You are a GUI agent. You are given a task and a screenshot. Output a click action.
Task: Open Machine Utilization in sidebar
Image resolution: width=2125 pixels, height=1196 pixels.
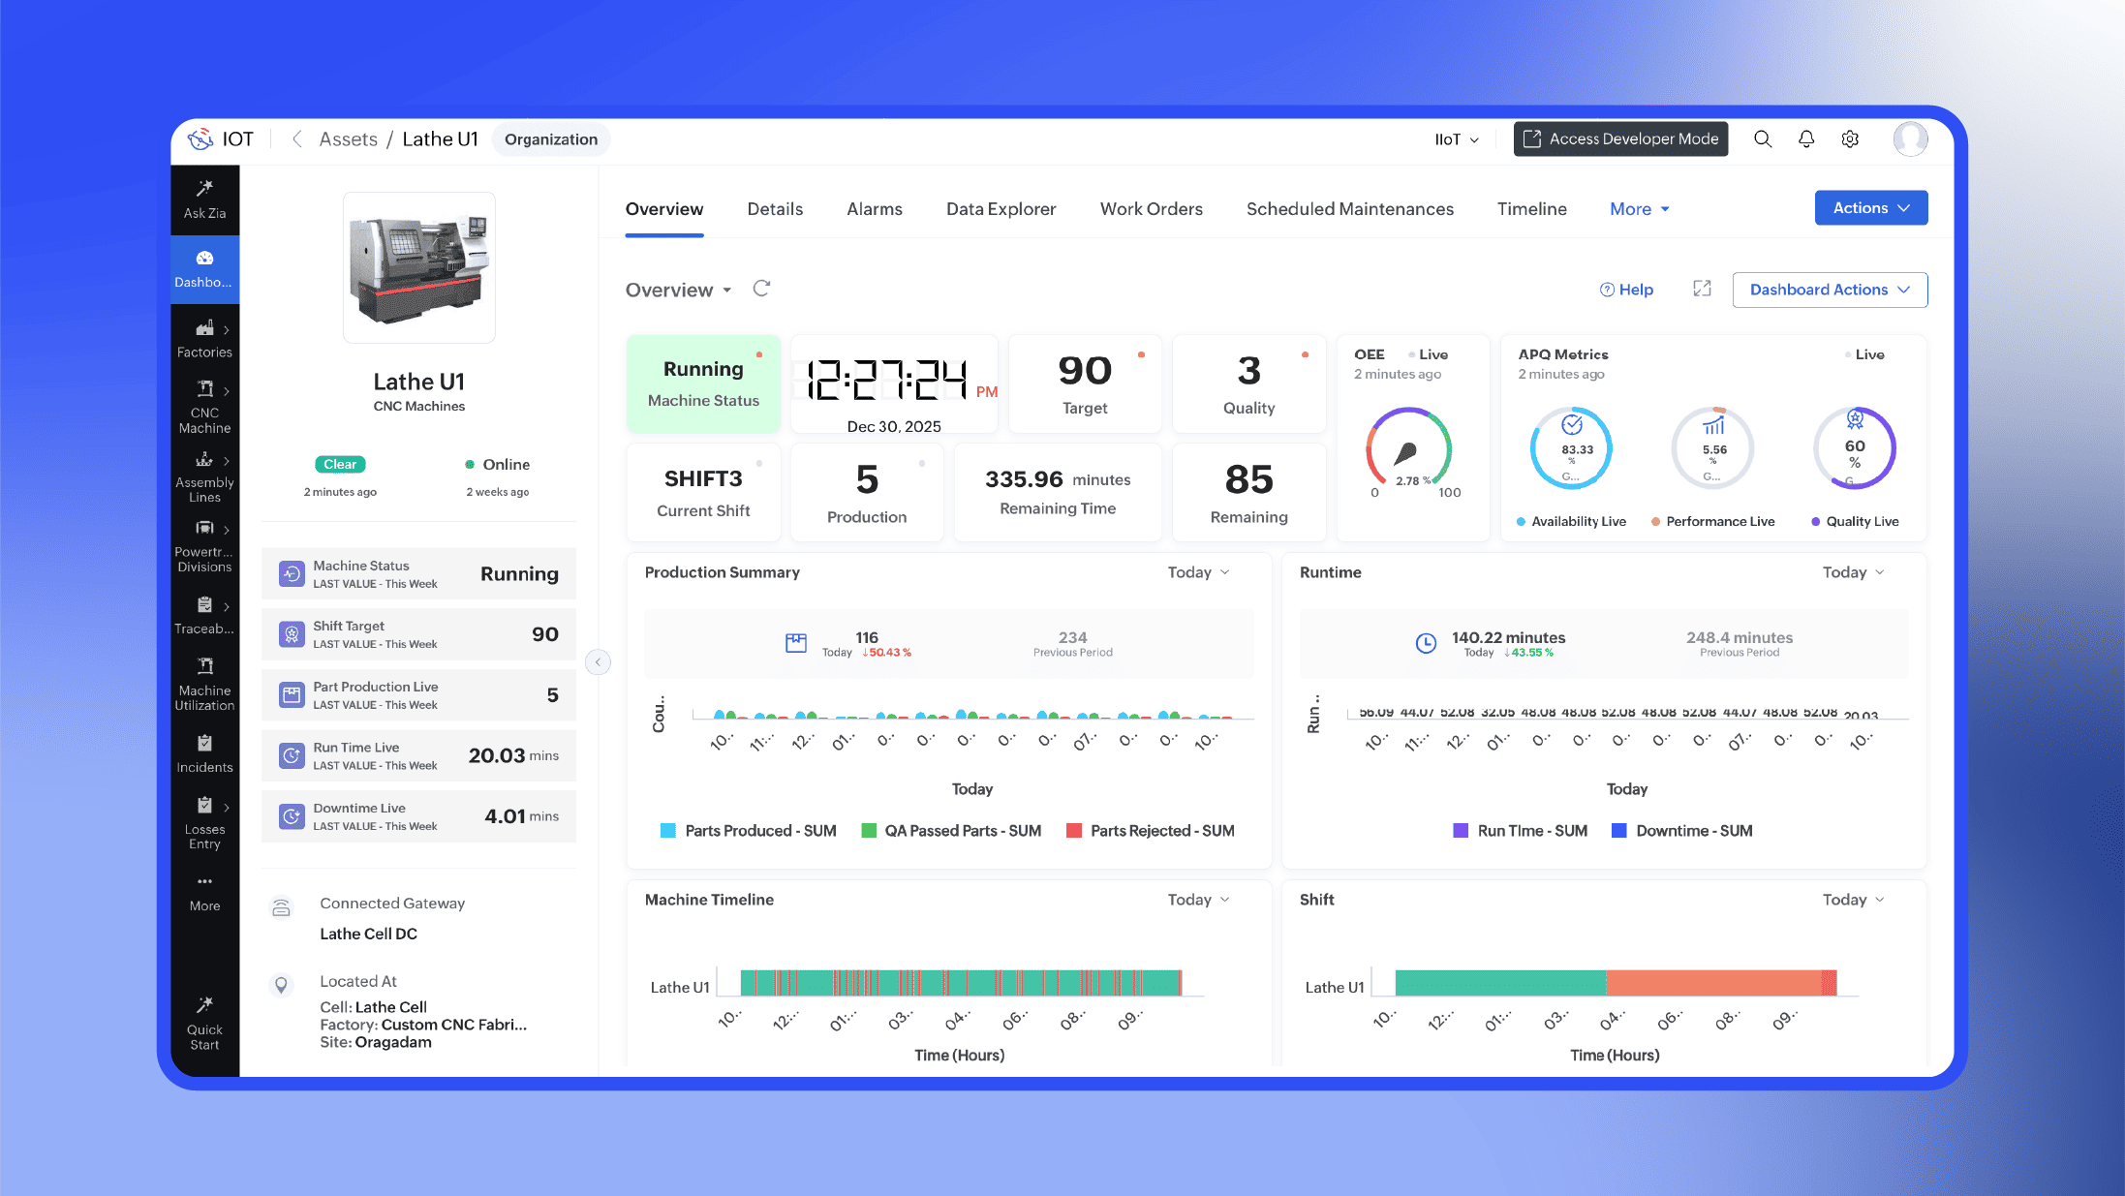204,684
